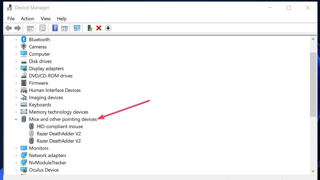Click the Bluetooth category icon
Image resolution: width=320 pixels, height=180 pixels.
pyautogui.click(x=24, y=39)
